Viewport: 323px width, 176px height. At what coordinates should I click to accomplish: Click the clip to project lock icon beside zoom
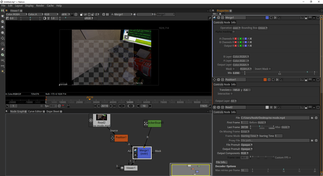[x=72, y=14]
